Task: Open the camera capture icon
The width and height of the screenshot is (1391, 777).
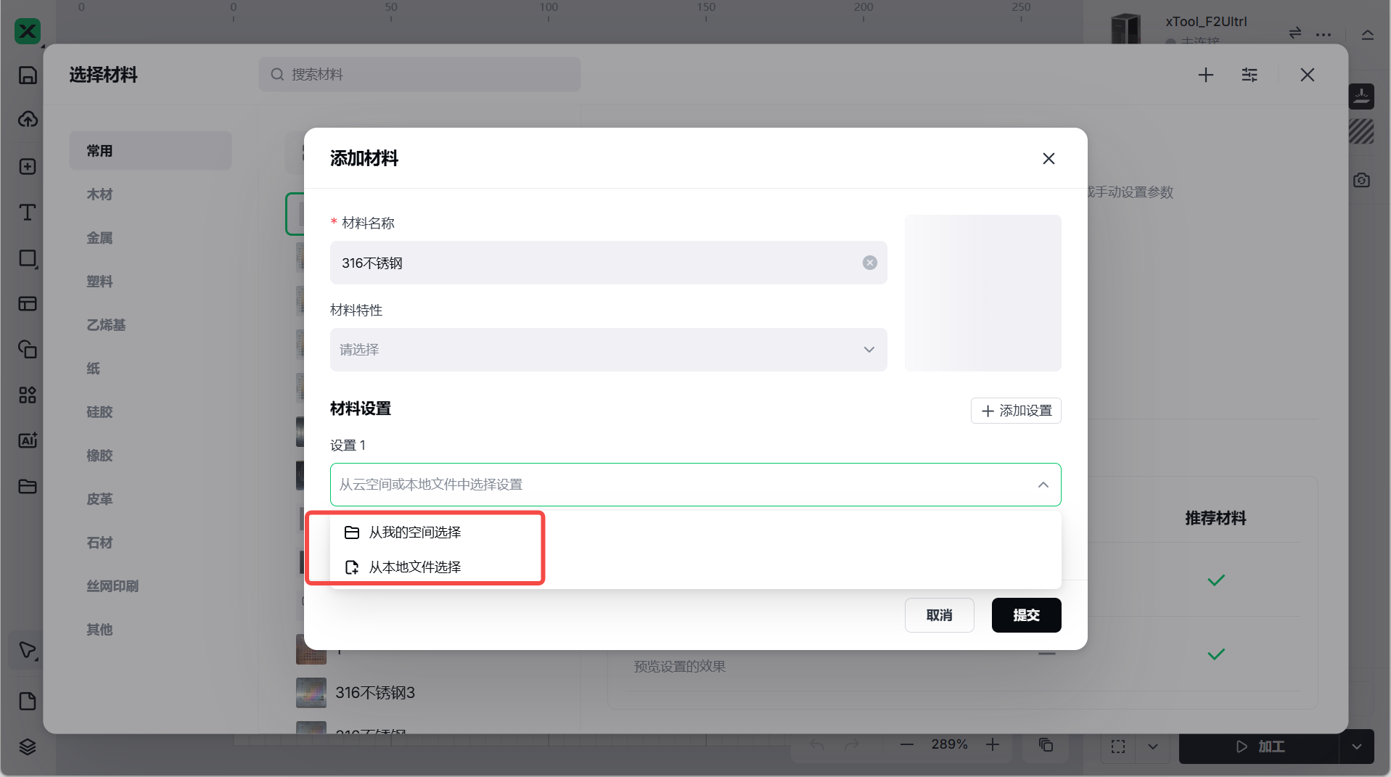Action: pyautogui.click(x=1361, y=180)
